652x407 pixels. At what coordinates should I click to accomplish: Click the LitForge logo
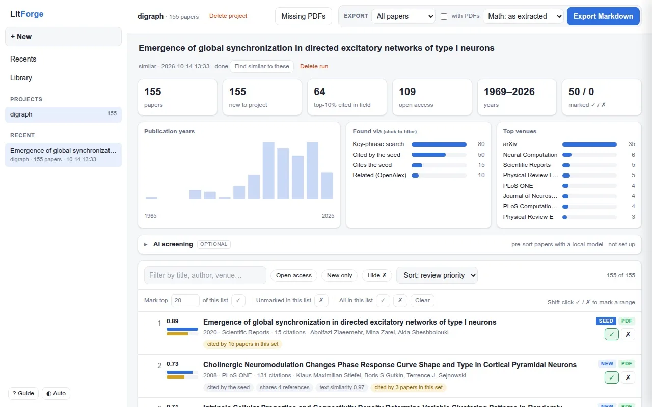[x=27, y=14]
